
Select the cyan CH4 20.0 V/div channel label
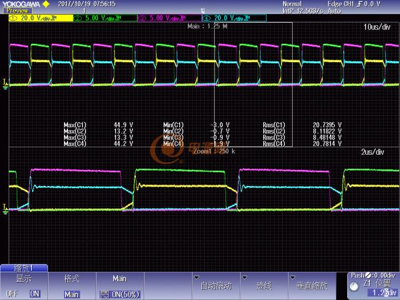tap(234, 18)
